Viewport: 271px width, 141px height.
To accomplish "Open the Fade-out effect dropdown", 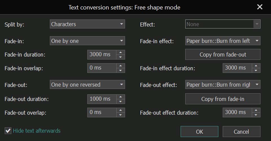I will point(223,85).
